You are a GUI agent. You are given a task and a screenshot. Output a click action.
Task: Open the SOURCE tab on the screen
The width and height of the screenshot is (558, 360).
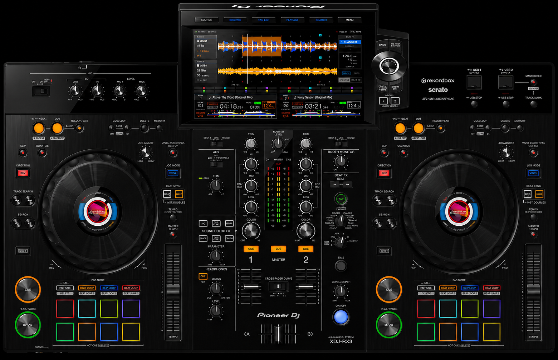pyautogui.click(x=206, y=20)
